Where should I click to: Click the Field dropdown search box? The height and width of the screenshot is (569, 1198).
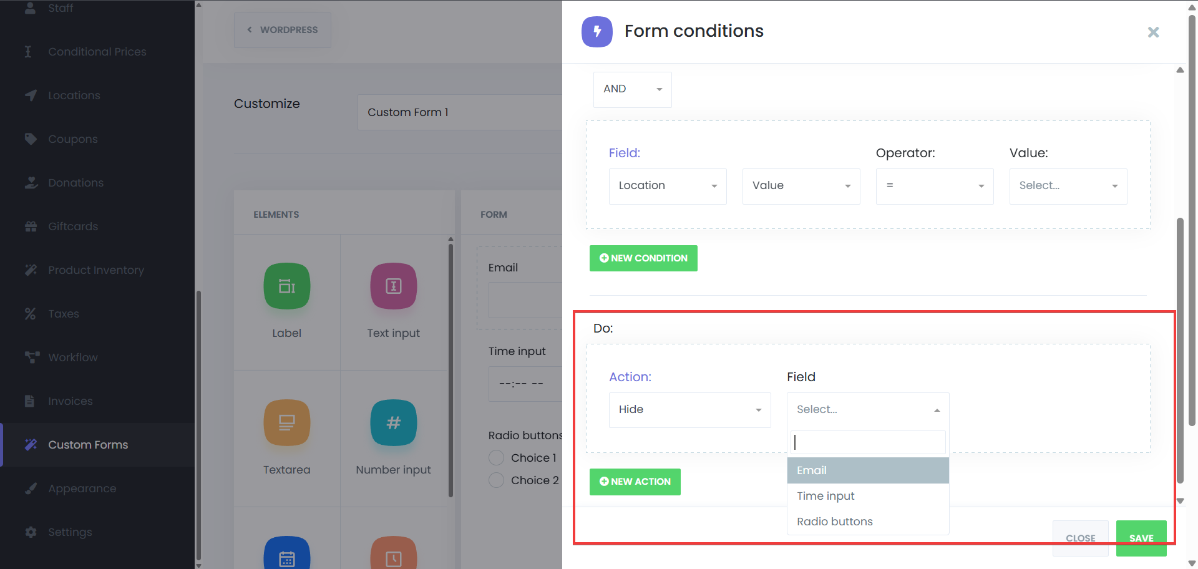868,442
